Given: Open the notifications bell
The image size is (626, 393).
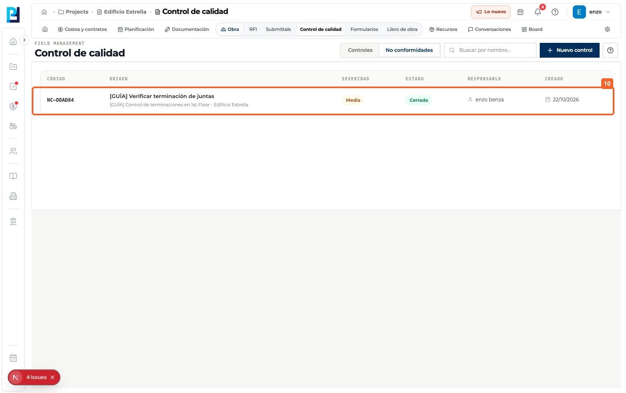Looking at the screenshot, I should pos(538,12).
